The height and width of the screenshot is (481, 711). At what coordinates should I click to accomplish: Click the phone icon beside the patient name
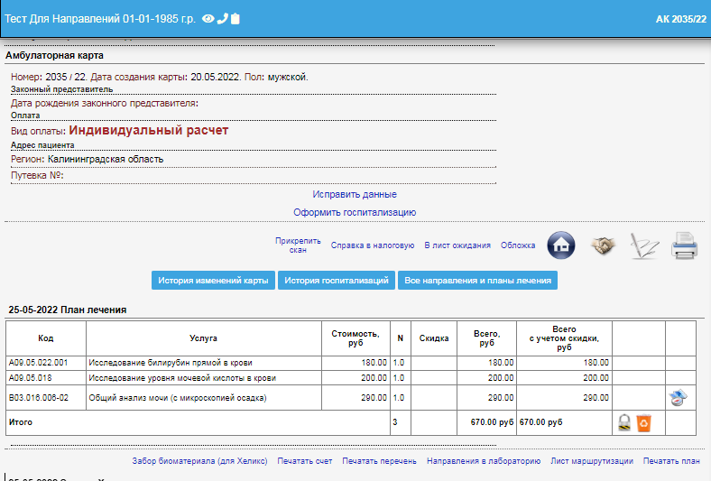point(222,19)
